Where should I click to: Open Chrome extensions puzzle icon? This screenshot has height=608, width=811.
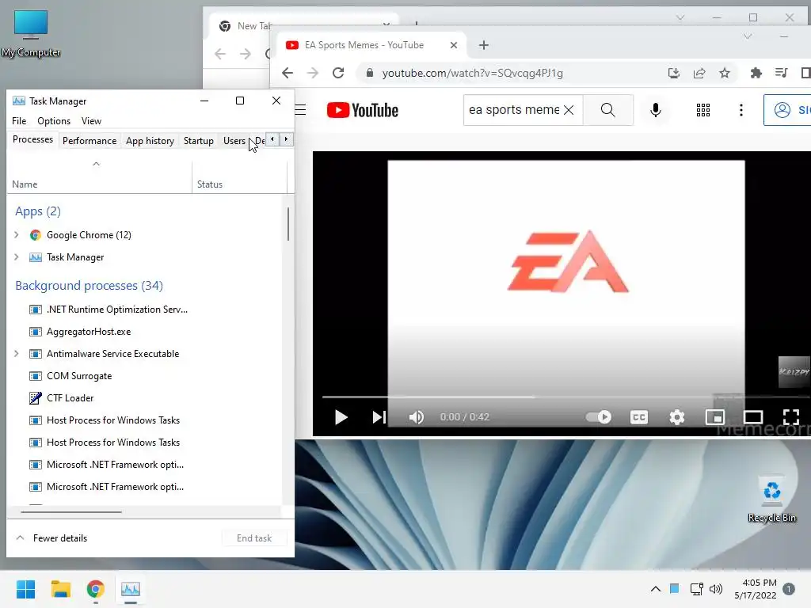tap(756, 73)
